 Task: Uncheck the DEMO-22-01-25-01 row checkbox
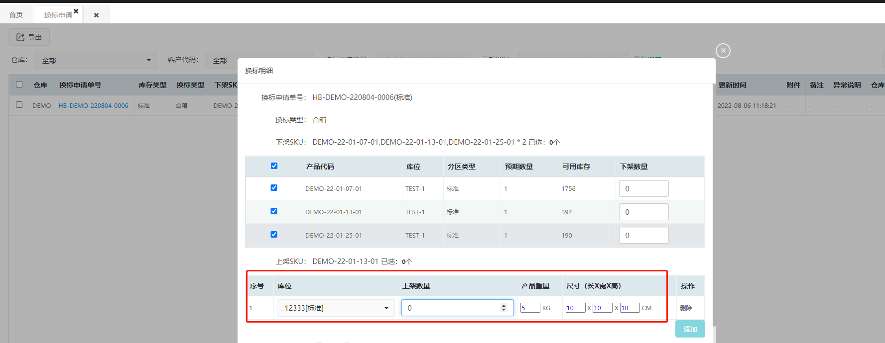tap(274, 235)
